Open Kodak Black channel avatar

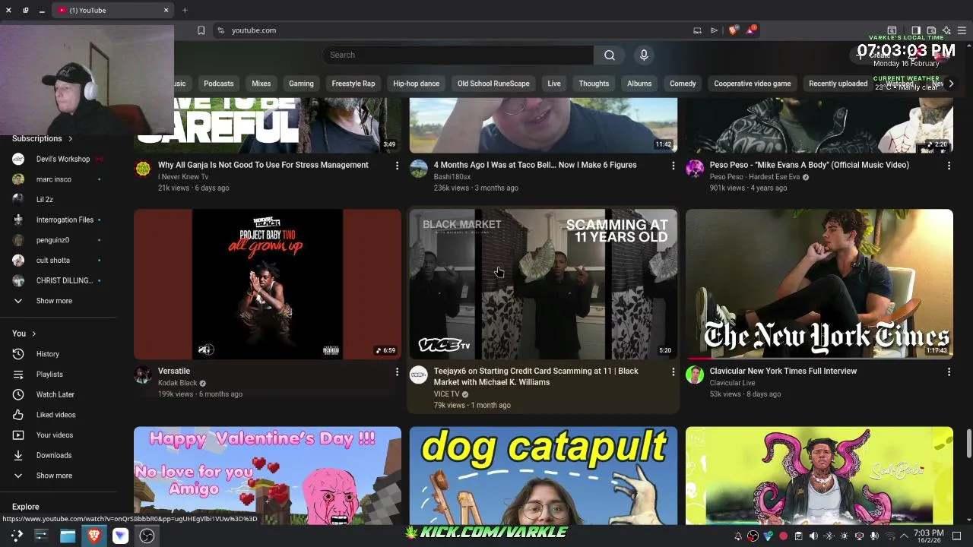pyautogui.click(x=143, y=375)
